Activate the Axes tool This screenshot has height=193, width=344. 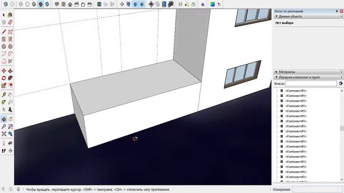coord(4,109)
